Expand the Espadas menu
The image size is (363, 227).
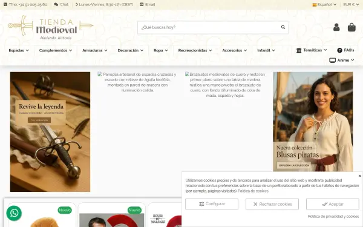tap(19, 50)
